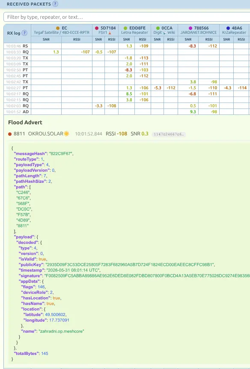Select the 10:02:42 TX packet row
The width and height of the screenshot is (250, 369).
127,82
